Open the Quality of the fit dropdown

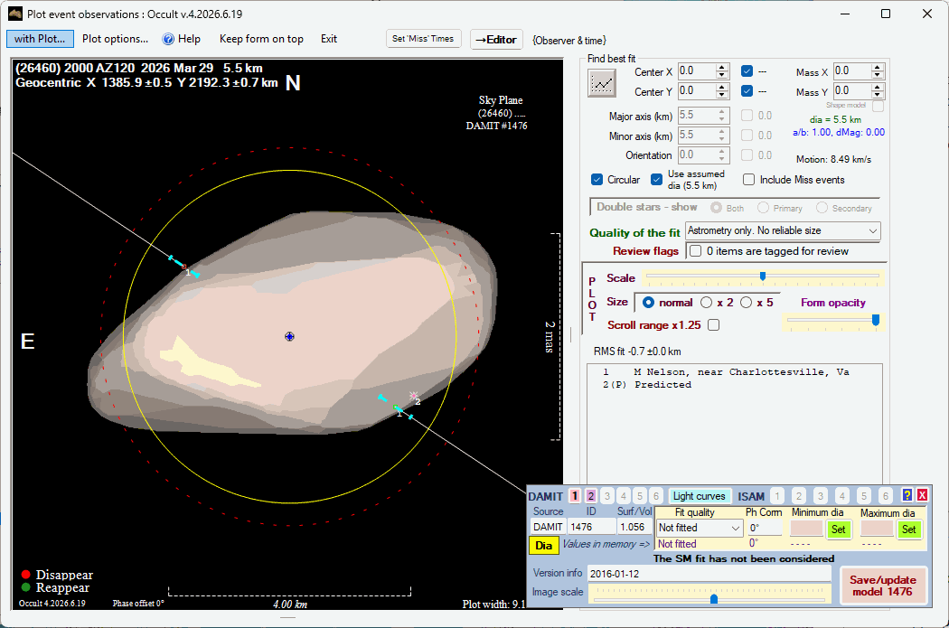[783, 230]
